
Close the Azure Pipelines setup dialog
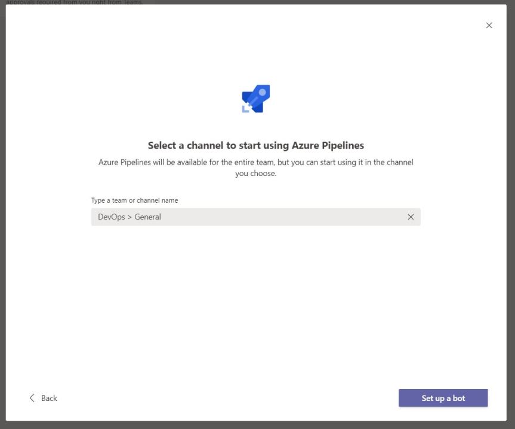click(x=489, y=25)
